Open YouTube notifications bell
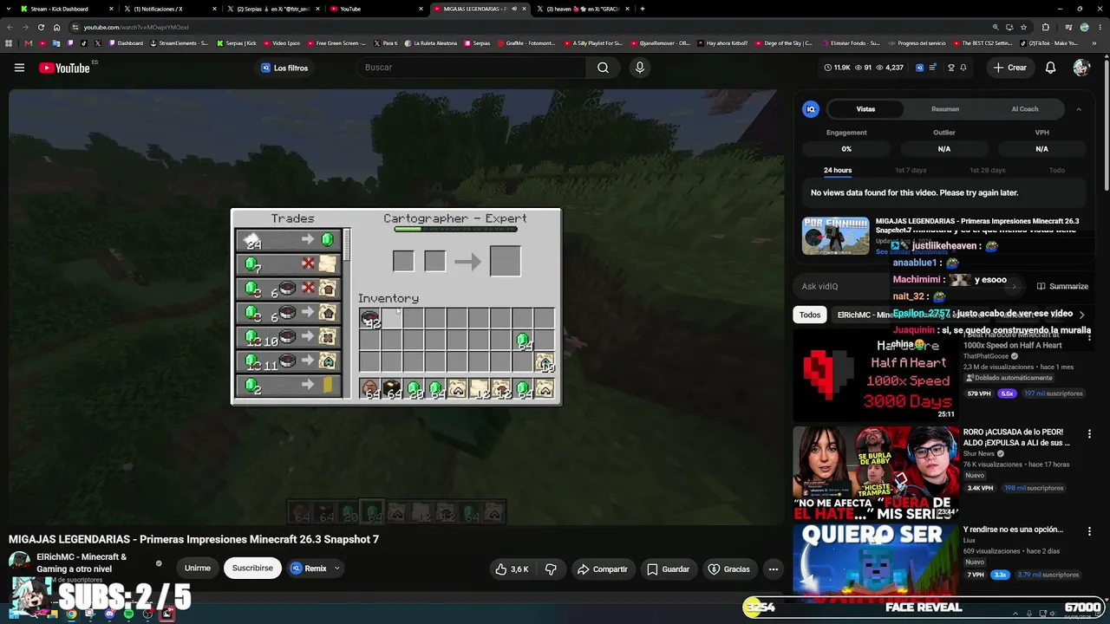1110x624 pixels. pyautogui.click(x=1050, y=68)
